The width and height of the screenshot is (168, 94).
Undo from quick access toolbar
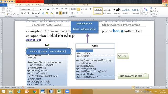(x=8, y=2)
